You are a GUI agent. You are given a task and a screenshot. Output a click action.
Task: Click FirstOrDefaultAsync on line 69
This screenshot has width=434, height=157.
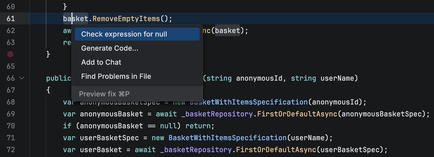[x=297, y=114]
